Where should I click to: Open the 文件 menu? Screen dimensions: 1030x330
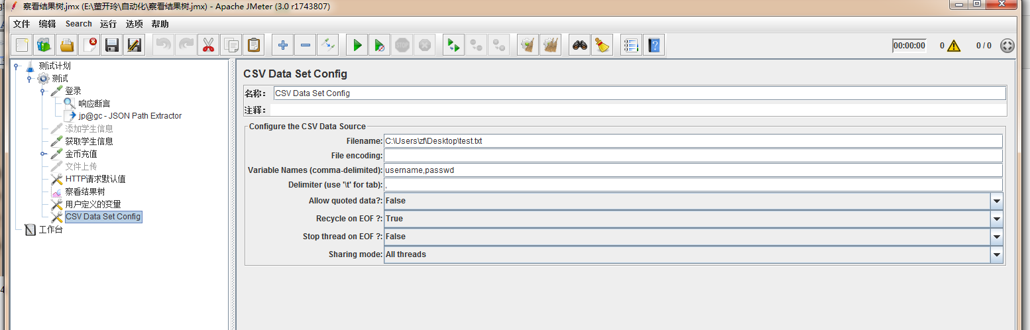click(22, 24)
